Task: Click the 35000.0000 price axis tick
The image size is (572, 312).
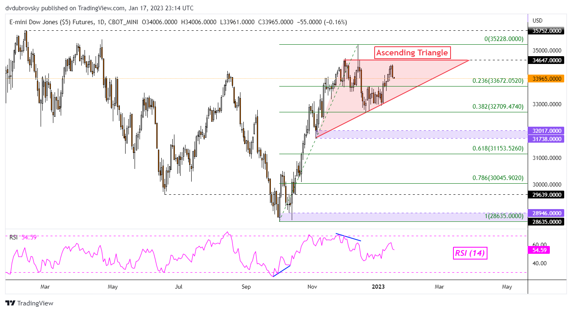Action: 547,50
